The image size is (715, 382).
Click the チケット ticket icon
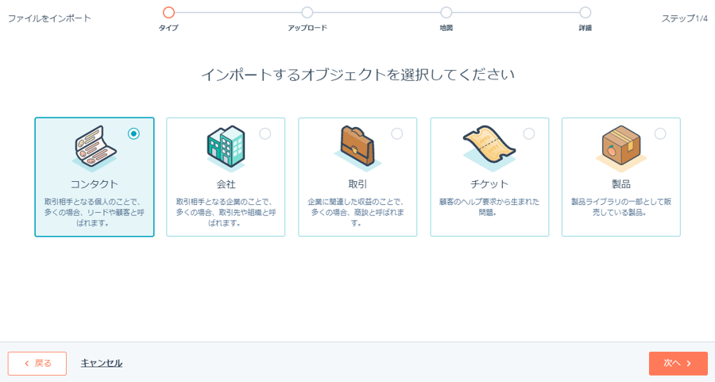[489, 148]
